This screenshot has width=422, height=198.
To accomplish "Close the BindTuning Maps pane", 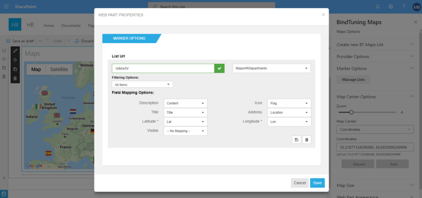I will coord(415,22).
